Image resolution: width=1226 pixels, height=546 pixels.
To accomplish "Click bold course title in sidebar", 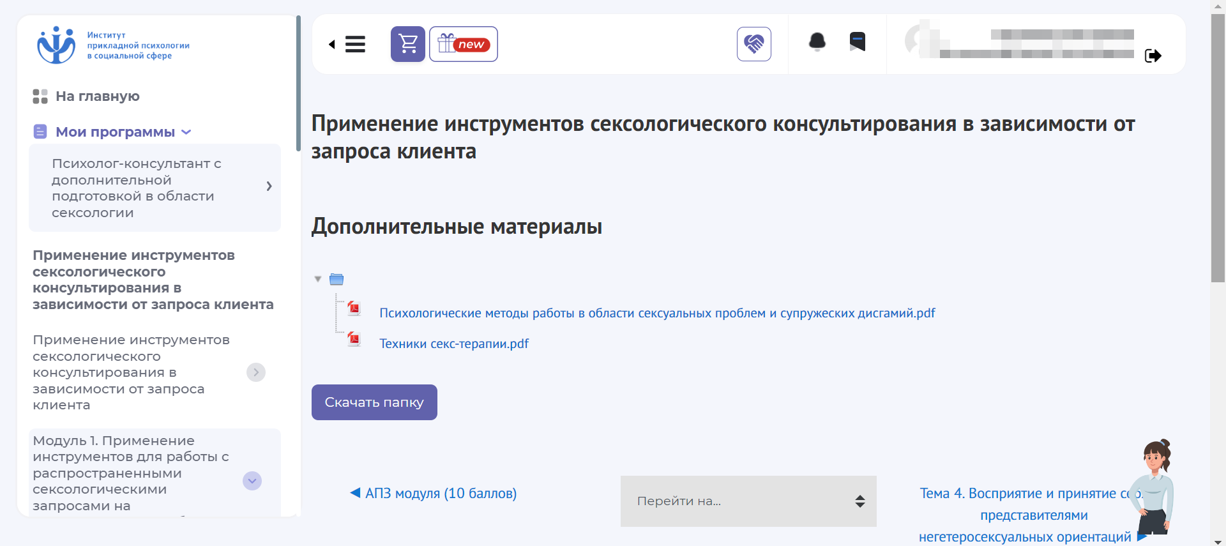I will pyautogui.click(x=153, y=280).
